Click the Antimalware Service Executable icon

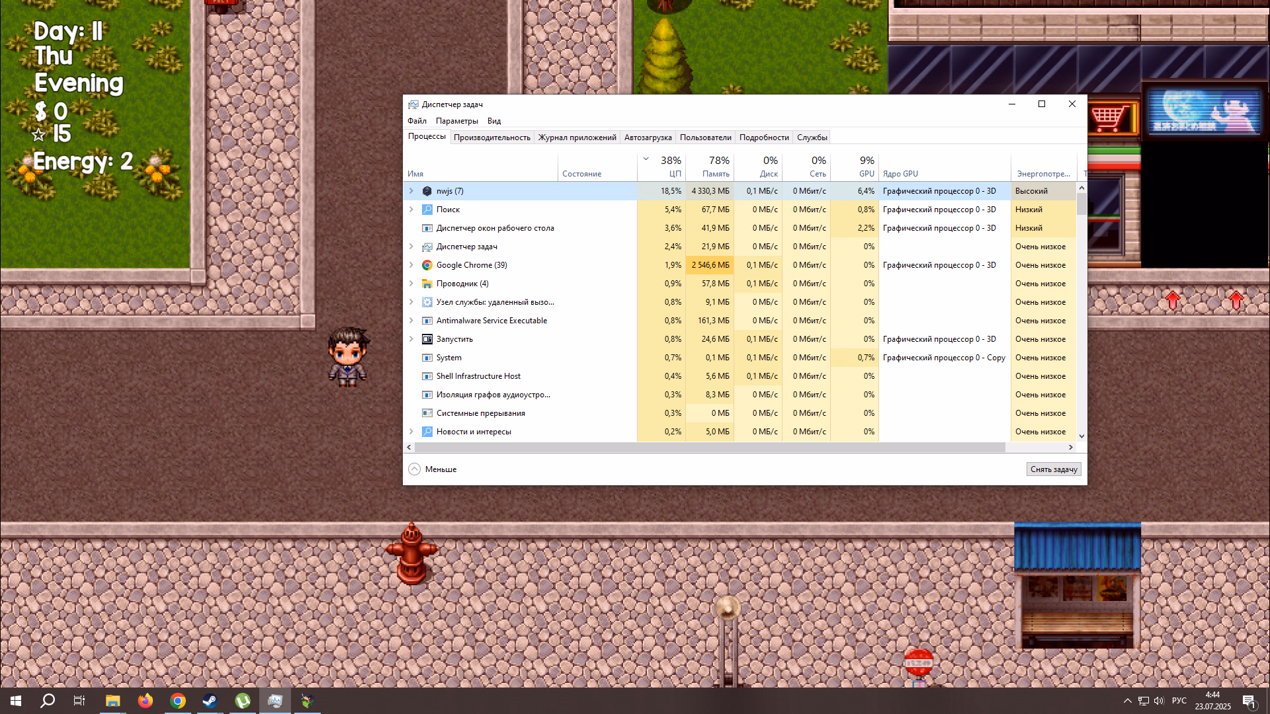click(427, 321)
